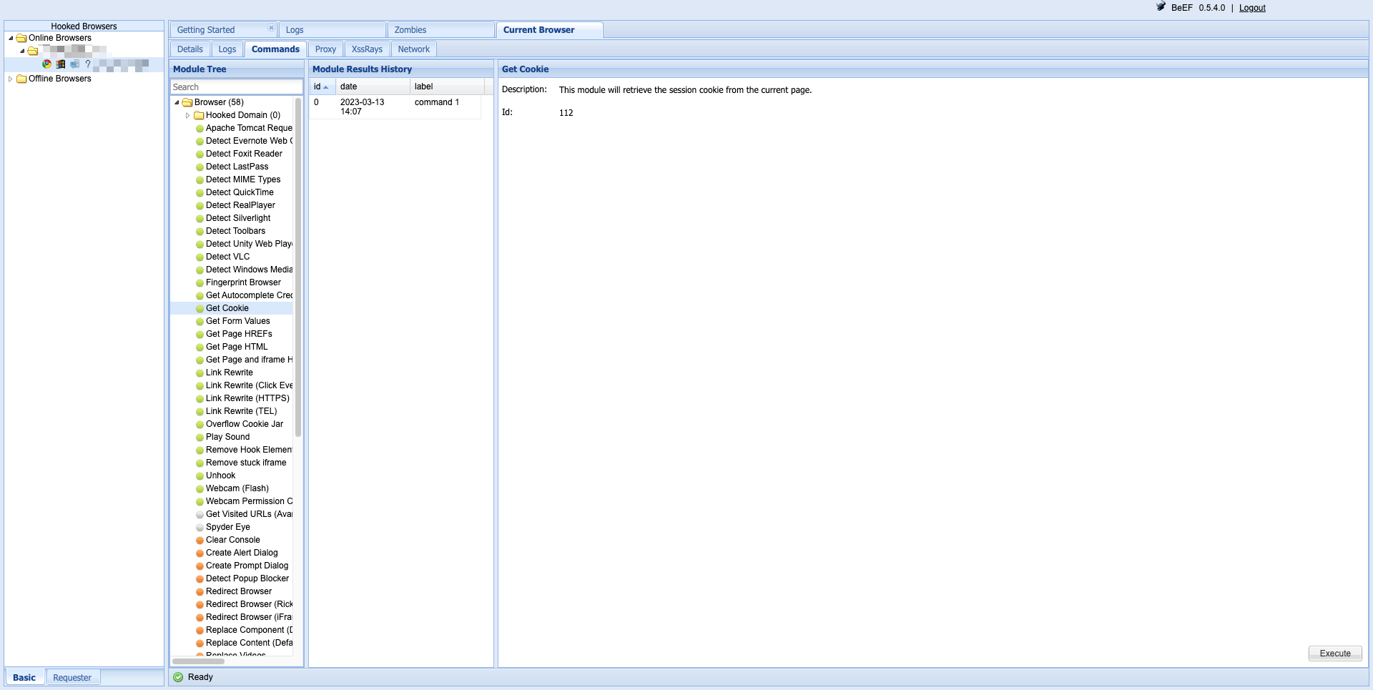
Task: Click the Hooked Domain folder icon
Action: tap(199, 115)
